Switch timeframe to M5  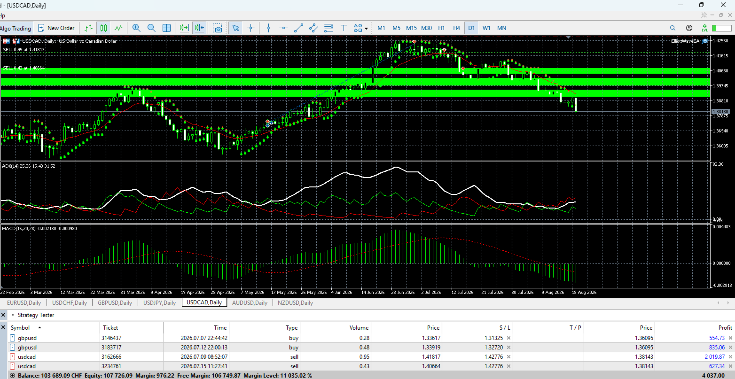point(396,28)
